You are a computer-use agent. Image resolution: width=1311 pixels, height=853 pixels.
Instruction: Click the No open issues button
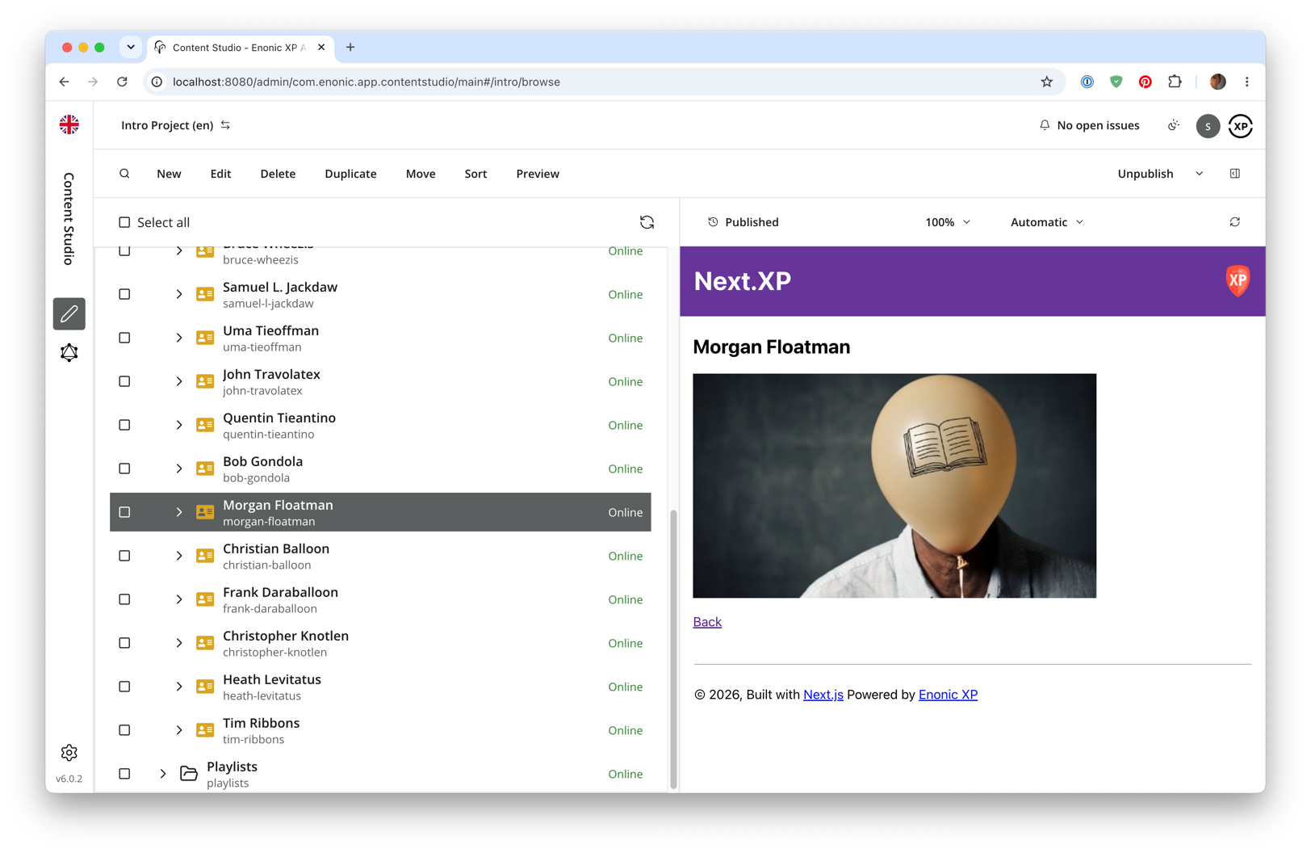(x=1089, y=125)
